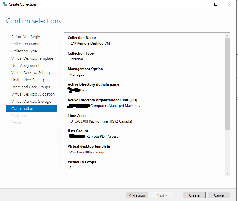Click the scroll up arrow in the summary
238x201 pixels.
[227, 36]
